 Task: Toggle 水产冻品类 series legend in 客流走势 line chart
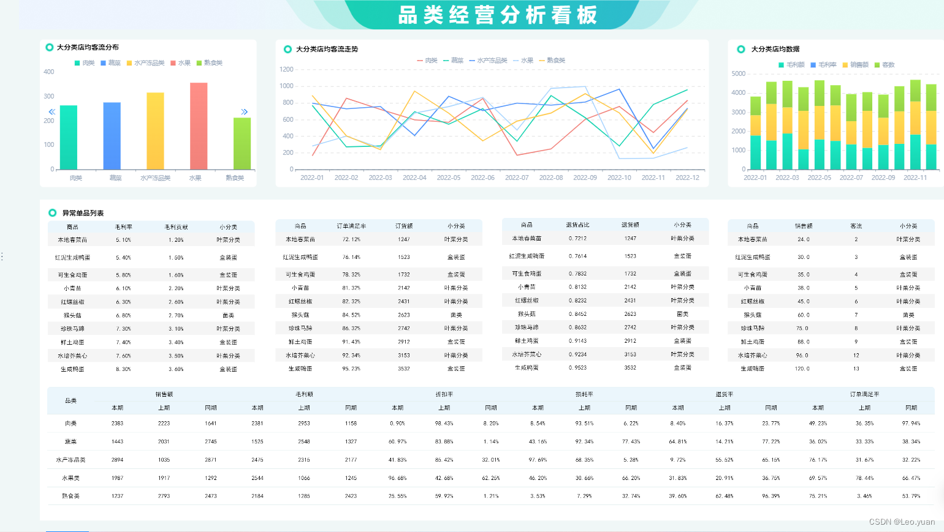coord(488,61)
